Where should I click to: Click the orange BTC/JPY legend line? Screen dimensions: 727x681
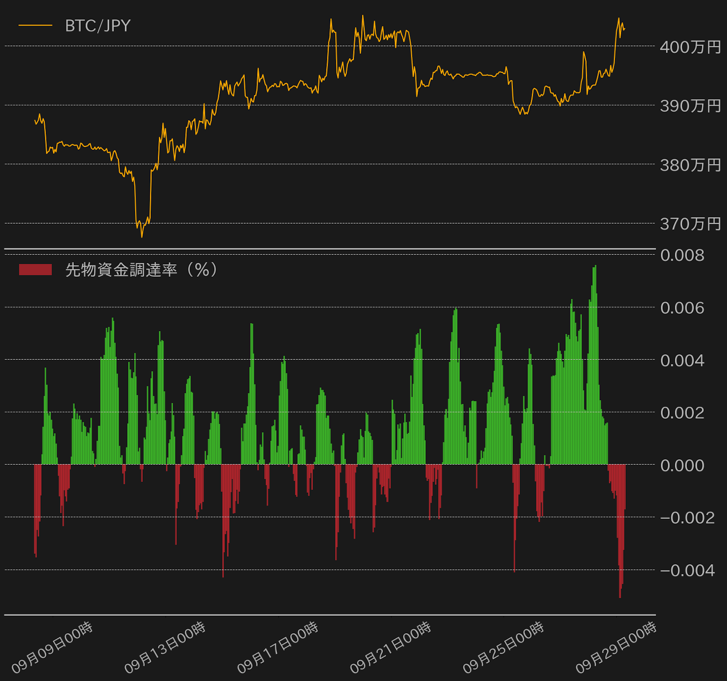[35, 26]
